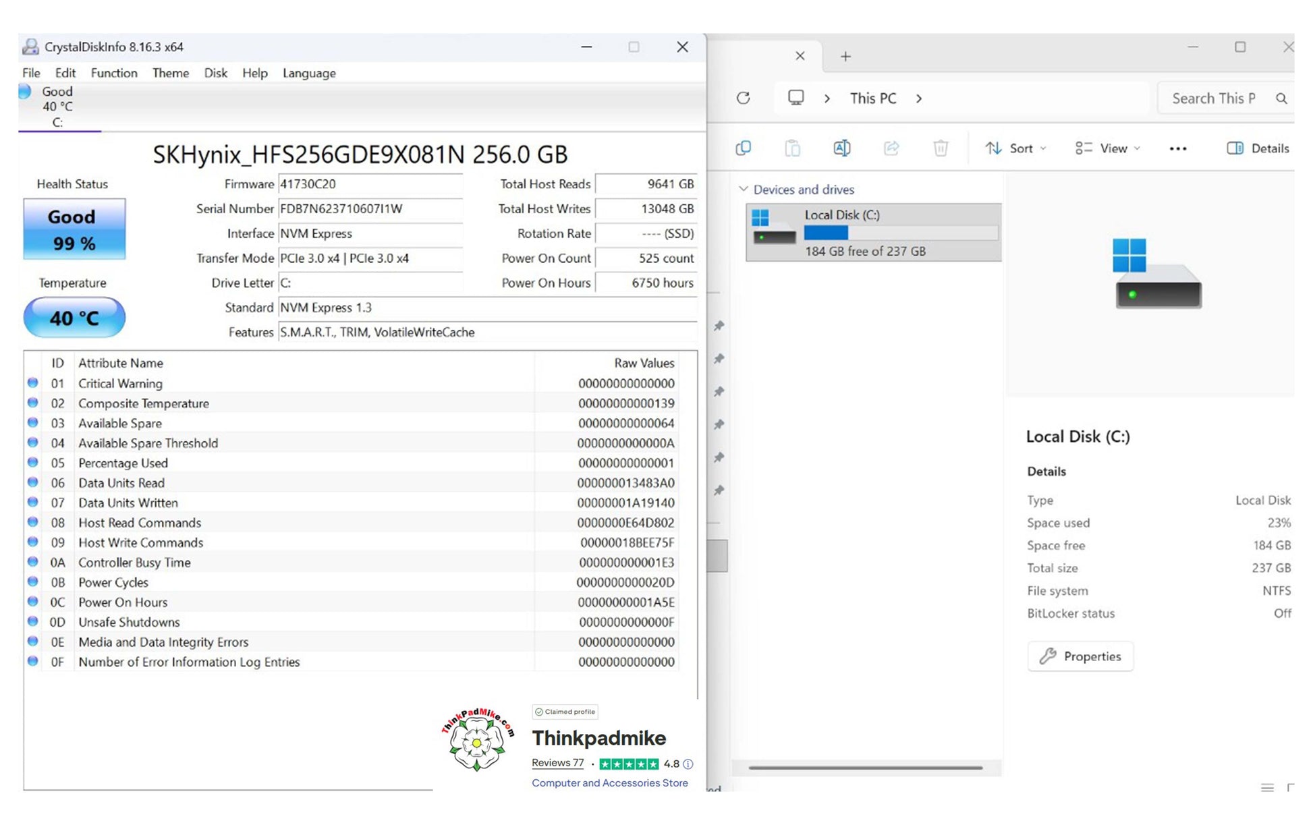Open the View dropdown
This screenshot has height=825, width=1313.
pos(1107,148)
